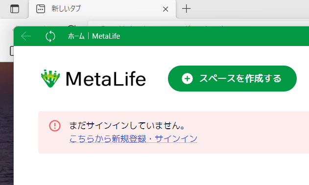
Task: Open a new browser tab with plus button
Action: click(186, 9)
